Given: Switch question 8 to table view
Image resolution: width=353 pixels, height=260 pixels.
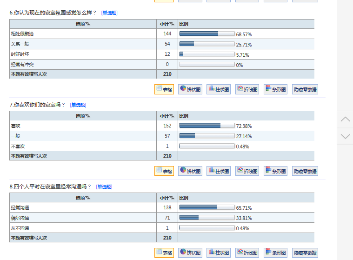Looking at the screenshot, I should pos(164,253).
